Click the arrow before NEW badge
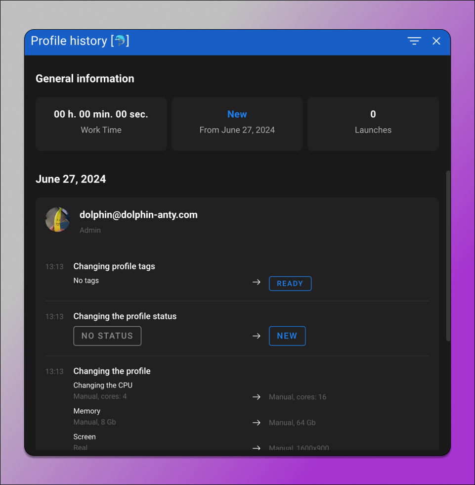The width and height of the screenshot is (475, 485). [x=257, y=336]
